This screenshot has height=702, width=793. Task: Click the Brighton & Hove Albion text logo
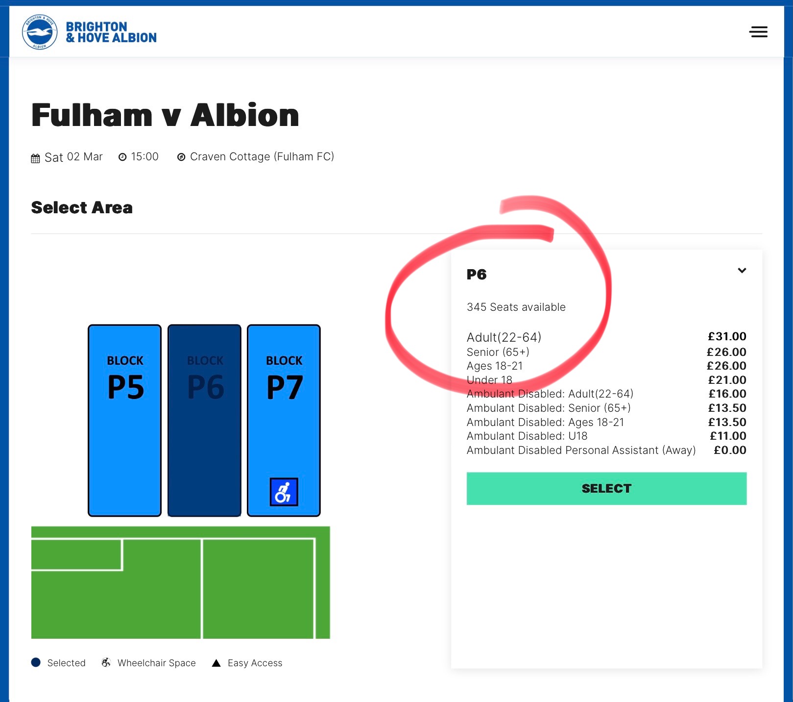point(111,32)
